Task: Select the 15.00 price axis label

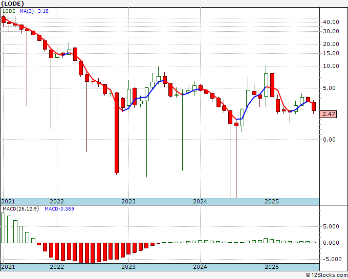Action: 331,54
